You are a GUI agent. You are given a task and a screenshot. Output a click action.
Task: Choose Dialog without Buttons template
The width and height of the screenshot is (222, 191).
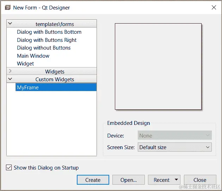click(44, 48)
